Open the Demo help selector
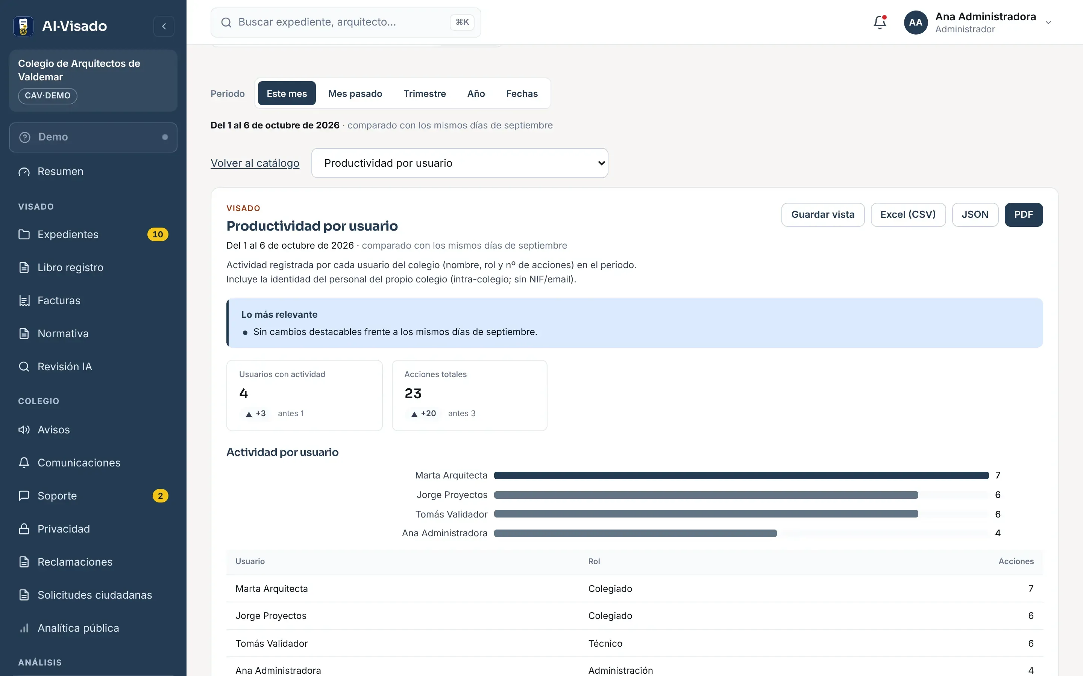Viewport: 1083px width, 676px height. click(93, 137)
